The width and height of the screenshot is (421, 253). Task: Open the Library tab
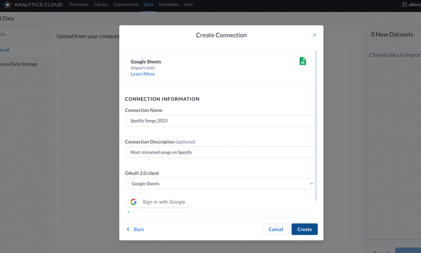[x=101, y=5]
